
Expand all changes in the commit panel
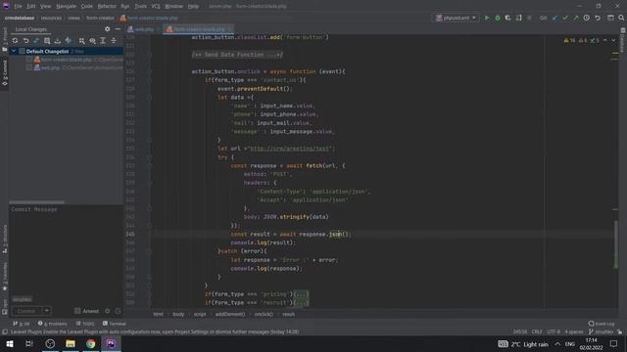pos(103,41)
